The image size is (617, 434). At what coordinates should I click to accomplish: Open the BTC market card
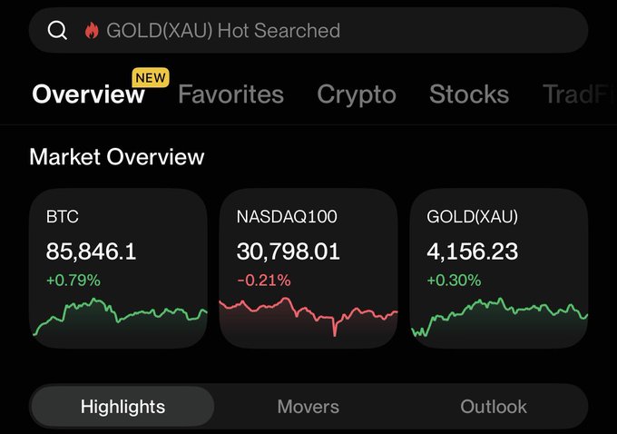point(119,268)
